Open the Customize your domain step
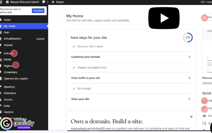 (x=131, y=57)
